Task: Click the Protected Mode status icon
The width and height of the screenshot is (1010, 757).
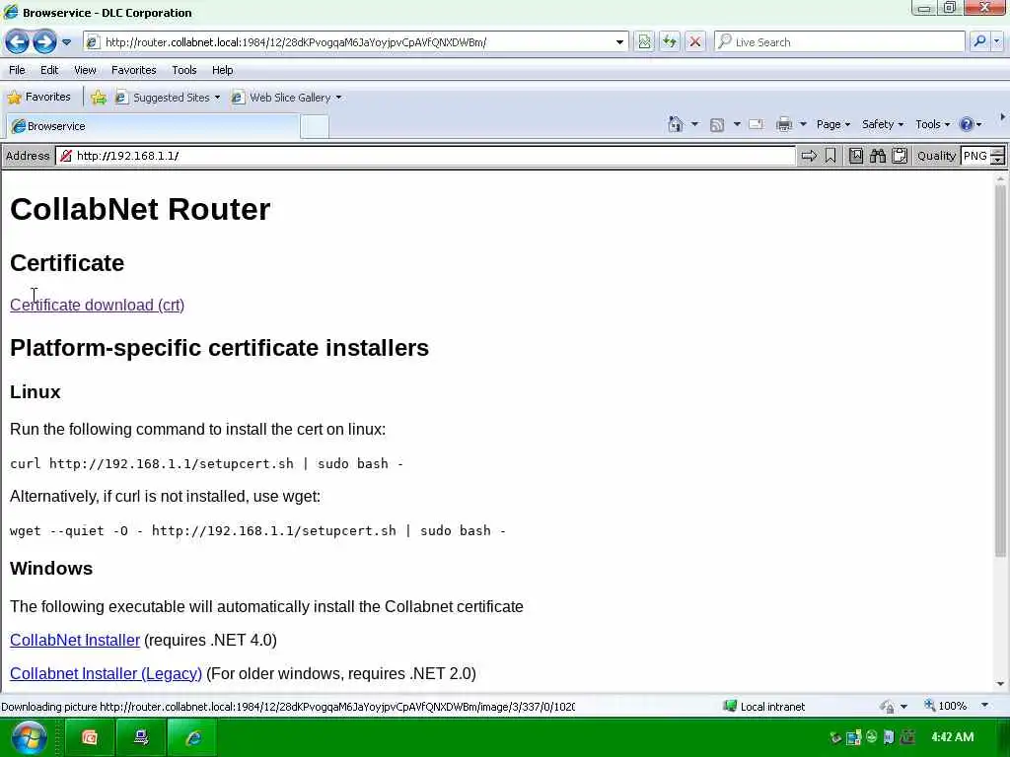Action: point(888,706)
